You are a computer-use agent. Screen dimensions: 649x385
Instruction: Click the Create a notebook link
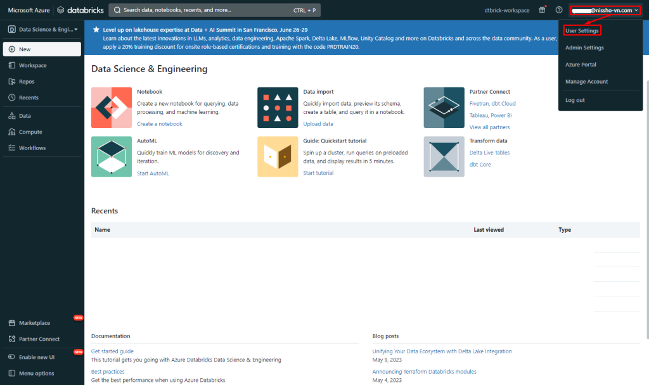click(159, 124)
